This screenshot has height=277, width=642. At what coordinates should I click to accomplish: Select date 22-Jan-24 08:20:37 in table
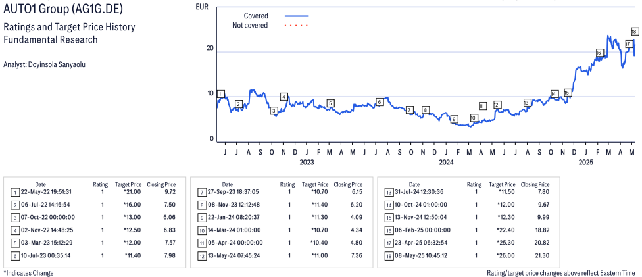(x=235, y=217)
